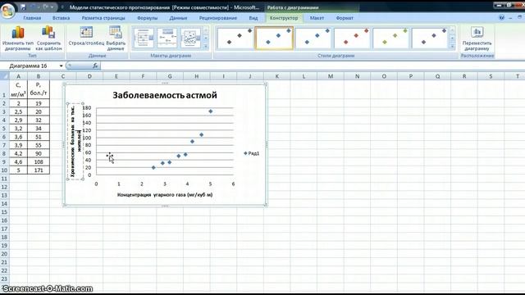
Task: Click the data point at value 171
Action: (210, 111)
